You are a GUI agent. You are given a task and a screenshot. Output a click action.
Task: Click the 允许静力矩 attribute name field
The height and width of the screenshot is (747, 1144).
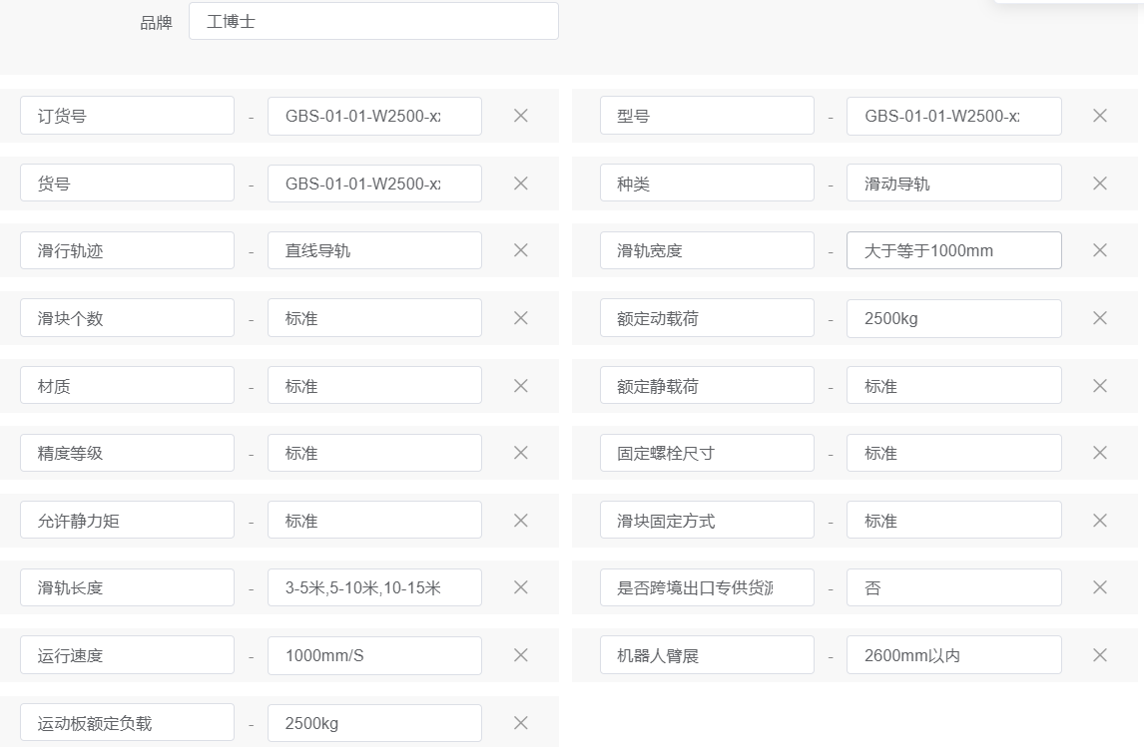127,521
